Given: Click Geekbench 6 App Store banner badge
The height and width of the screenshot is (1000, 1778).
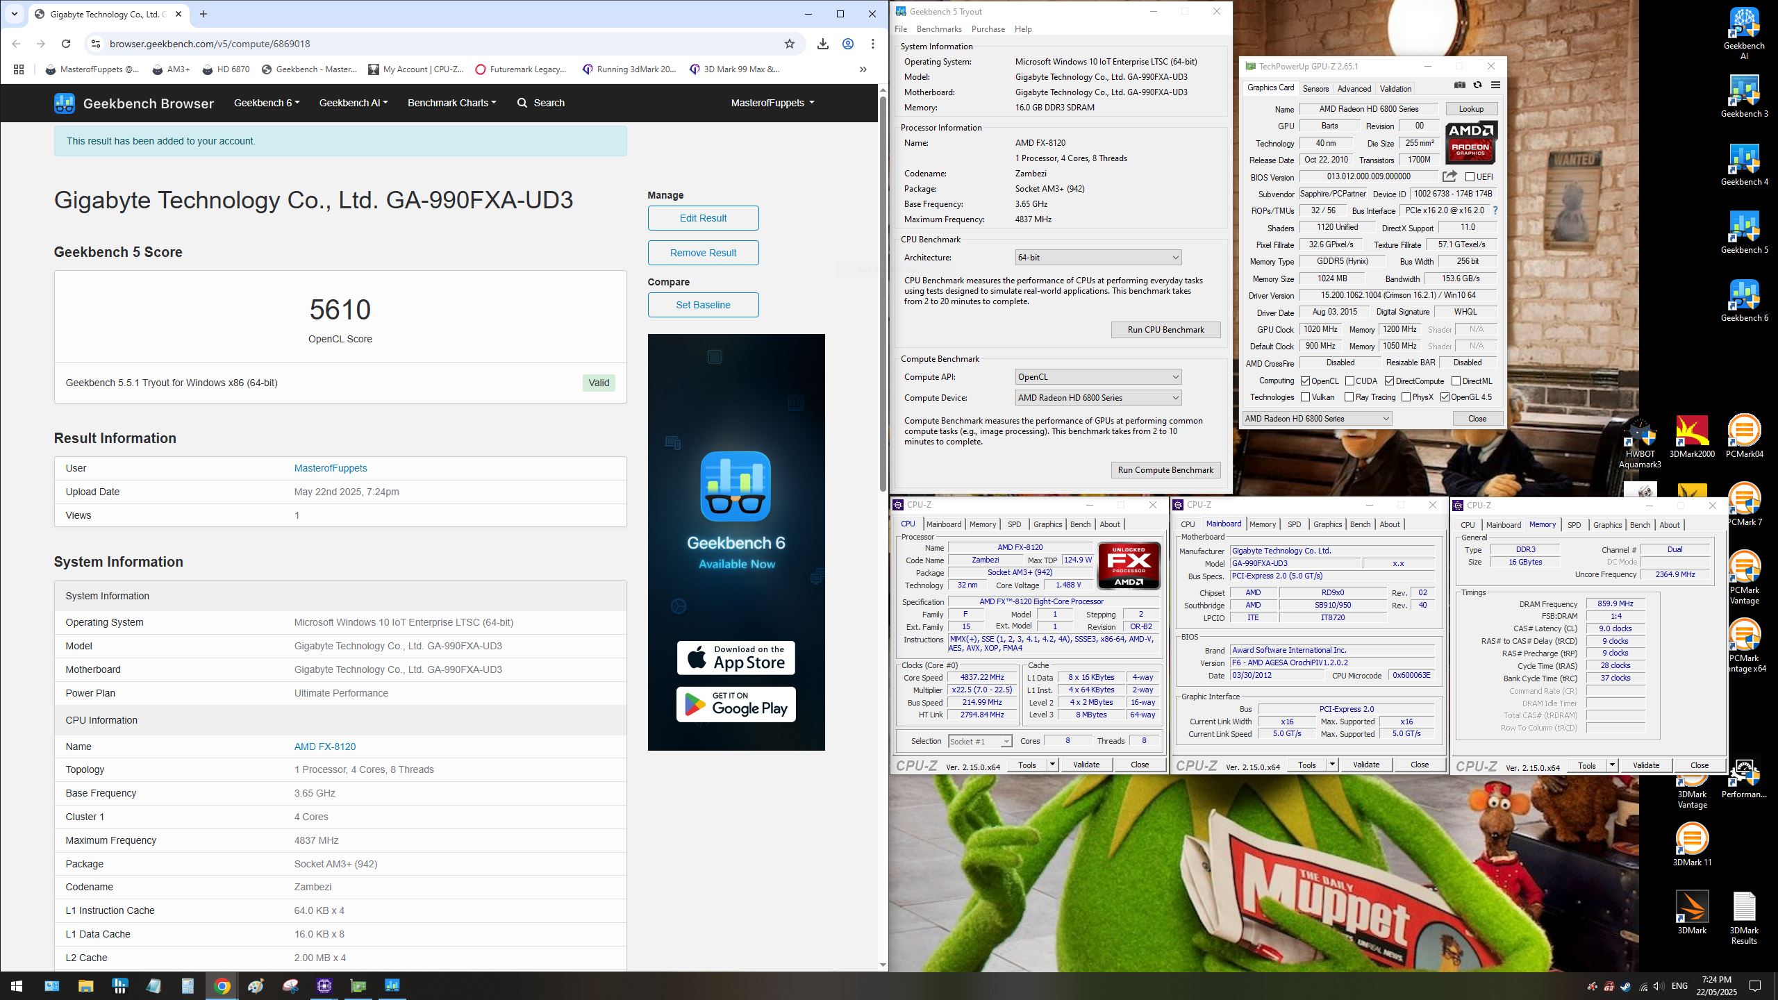Looking at the screenshot, I should (x=736, y=658).
